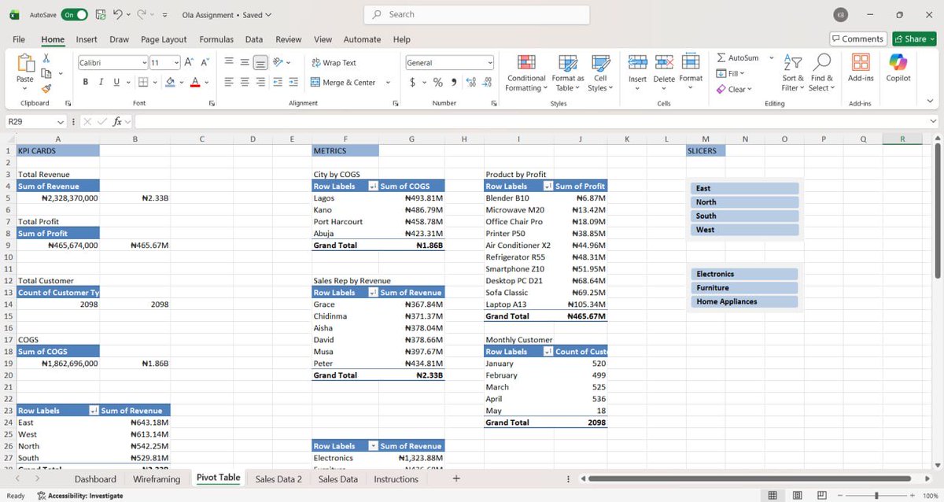This screenshot has height=502, width=944.
Task: Open Cell Styles gallery
Action: pos(600,72)
